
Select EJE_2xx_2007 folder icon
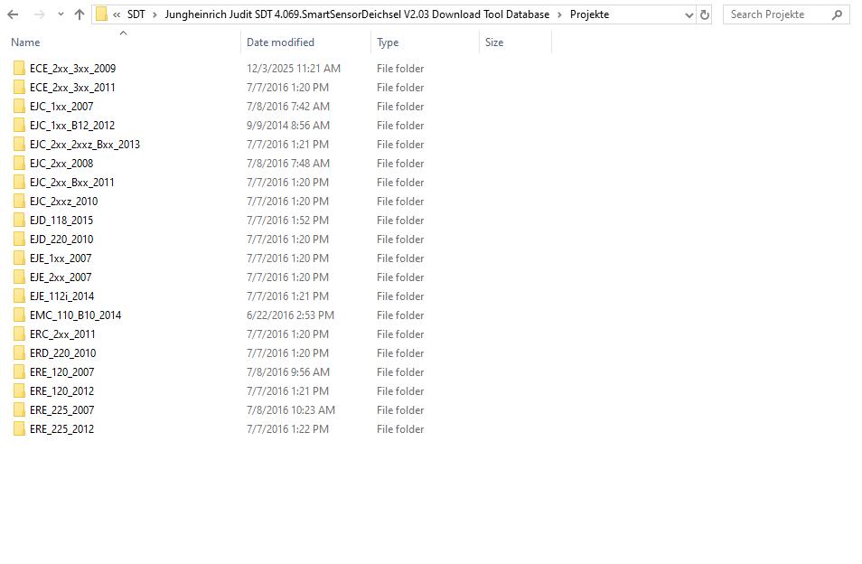pos(19,277)
